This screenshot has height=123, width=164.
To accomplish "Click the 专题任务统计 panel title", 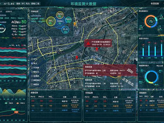I will (x=144, y=38).
